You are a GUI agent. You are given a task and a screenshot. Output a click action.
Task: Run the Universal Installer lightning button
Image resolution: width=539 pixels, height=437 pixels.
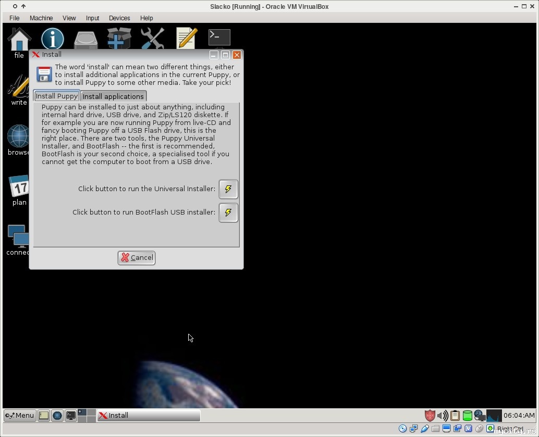(x=228, y=189)
